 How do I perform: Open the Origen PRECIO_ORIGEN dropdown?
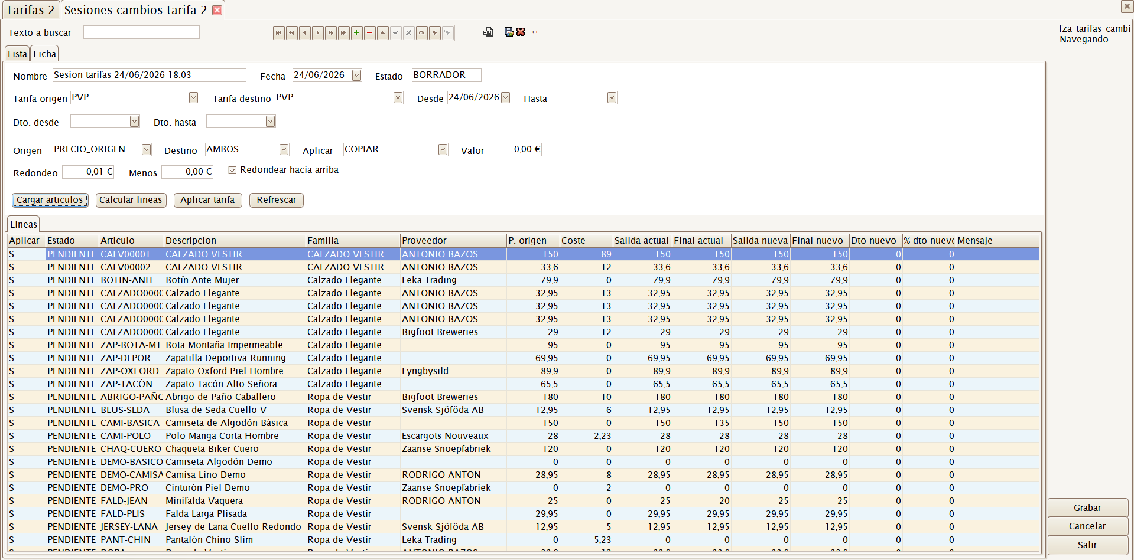(147, 149)
